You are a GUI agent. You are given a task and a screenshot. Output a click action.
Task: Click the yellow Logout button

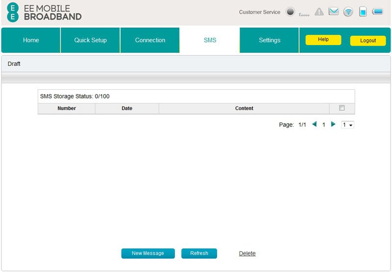click(x=368, y=41)
